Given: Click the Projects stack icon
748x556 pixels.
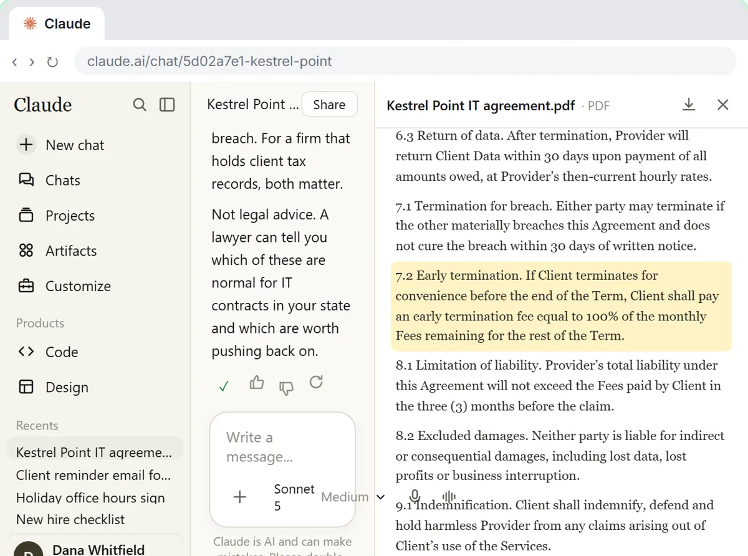Looking at the screenshot, I should [26, 216].
